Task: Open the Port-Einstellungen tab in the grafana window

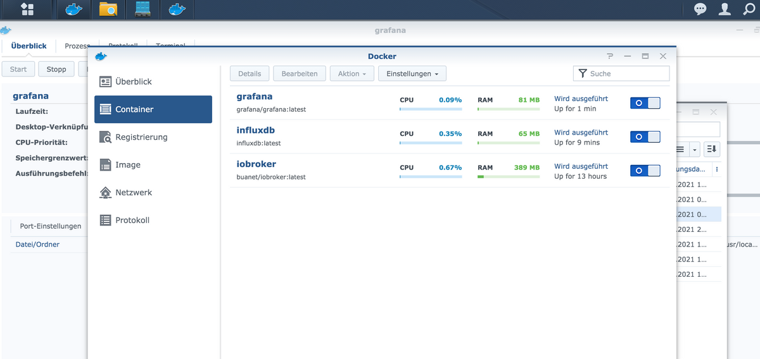Action: tap(50, 226)
